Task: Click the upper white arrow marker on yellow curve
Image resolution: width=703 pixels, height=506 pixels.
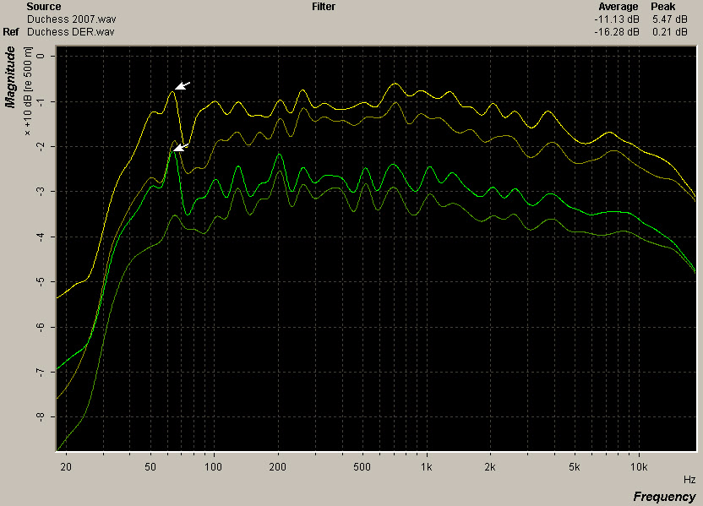Action: [x=183, y=85]
